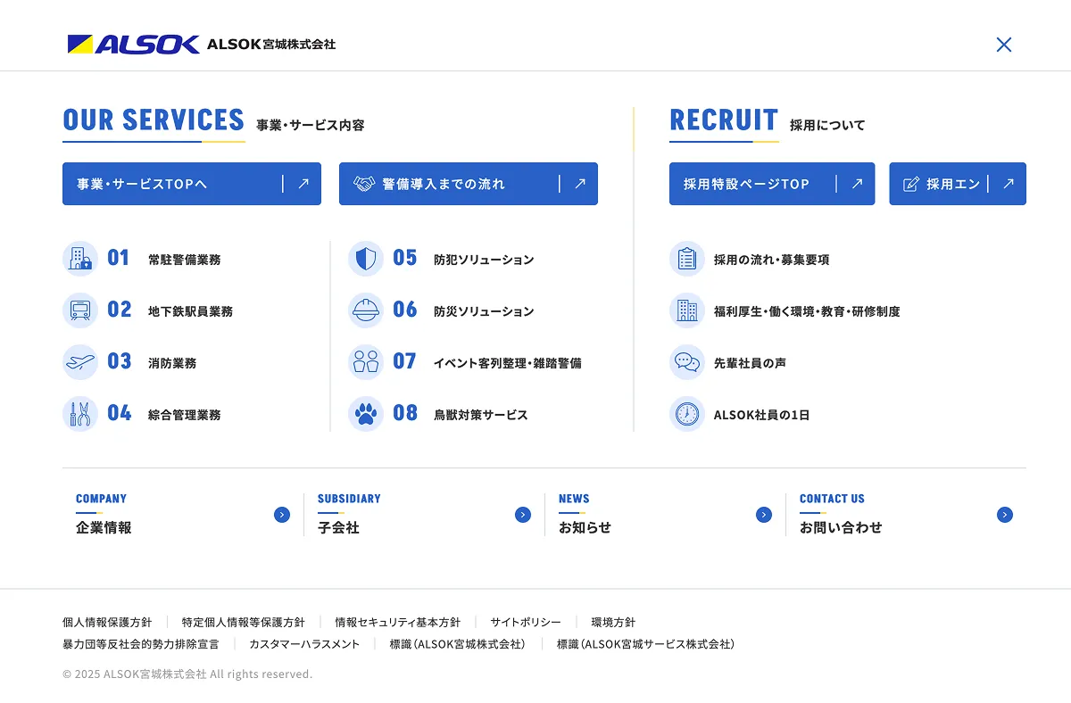Open 事業・サービスTOPへ button
The width and height of the screenshot is (1071, 703).
[192, 184]
